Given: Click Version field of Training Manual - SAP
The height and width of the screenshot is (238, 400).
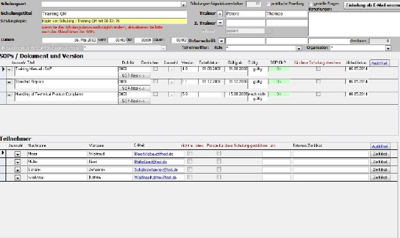Looking at the screenshot, I should (189, 69).
